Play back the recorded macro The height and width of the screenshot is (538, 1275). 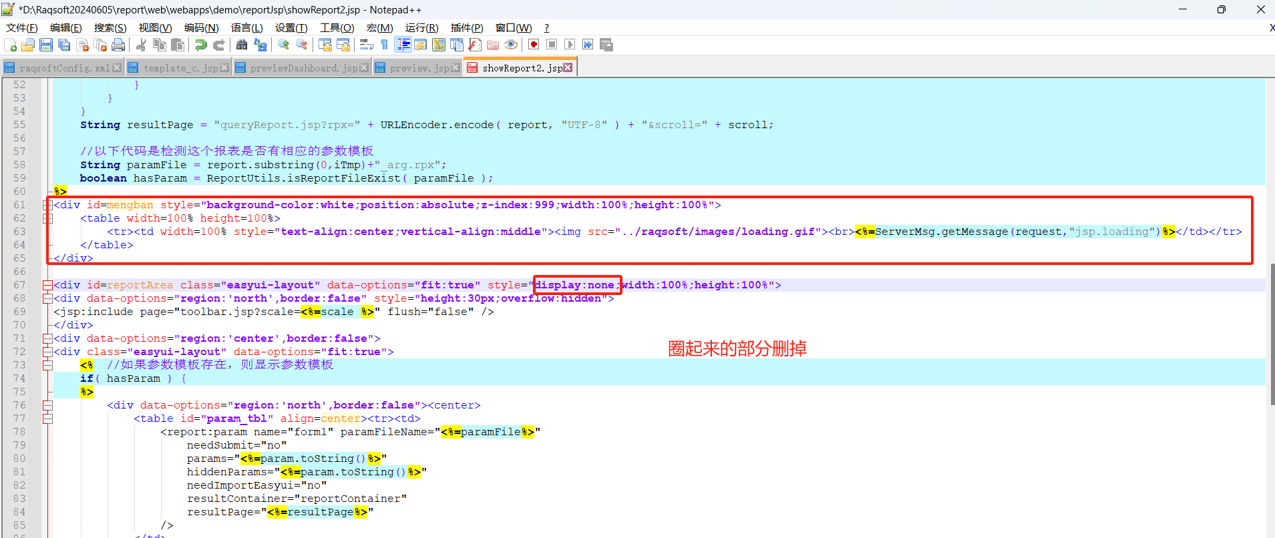pos(570,45)
